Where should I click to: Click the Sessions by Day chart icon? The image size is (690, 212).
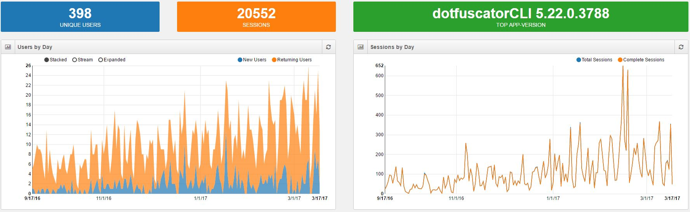coord(360,47)
